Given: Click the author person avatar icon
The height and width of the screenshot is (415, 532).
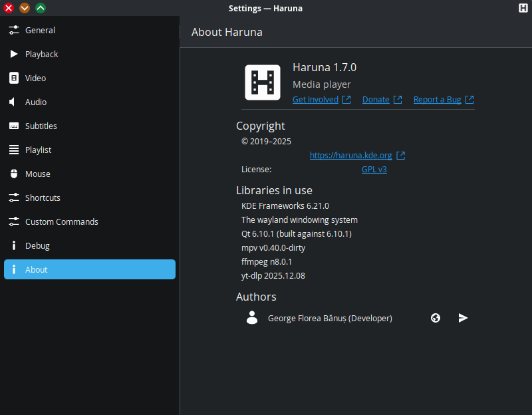Looking at the screenshot, I should [x=252, y=318].
